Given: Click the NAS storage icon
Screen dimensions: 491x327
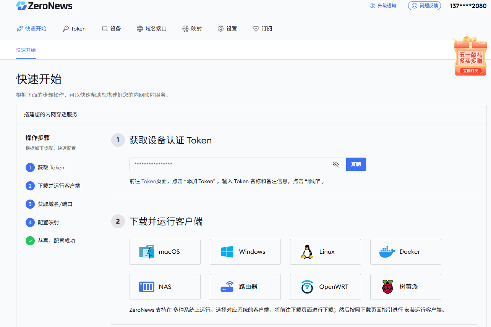Looking at the screenshot, I should point(147,287).
